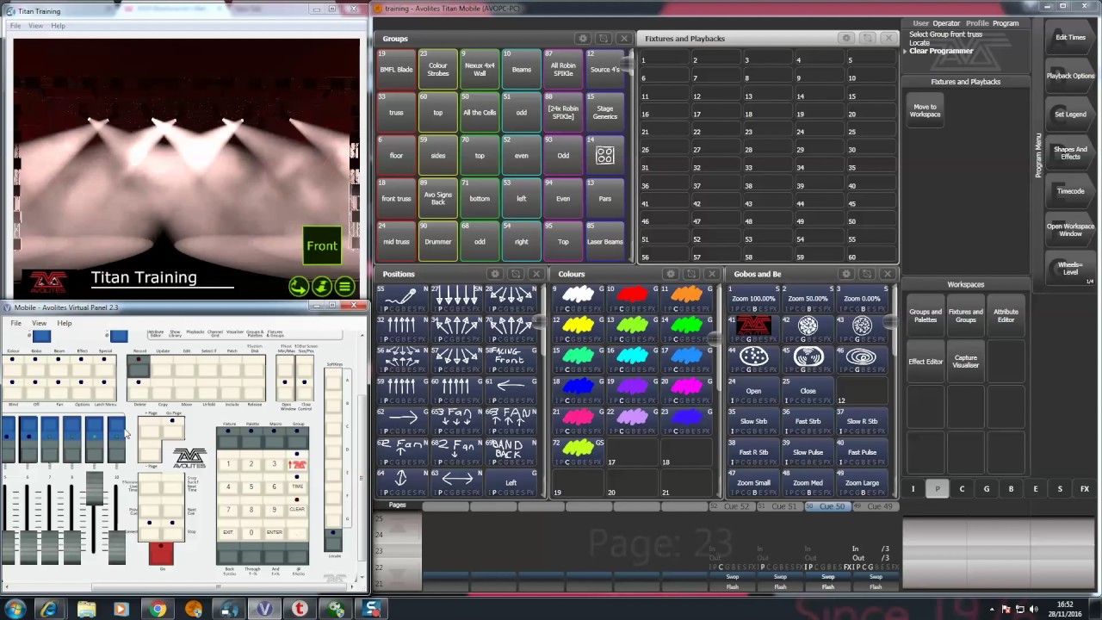Viewport: 1102px width, 620px height.
Task: Open the Capture Visualiser workspace
Action: pyautogui.click(x=965, y=362)
